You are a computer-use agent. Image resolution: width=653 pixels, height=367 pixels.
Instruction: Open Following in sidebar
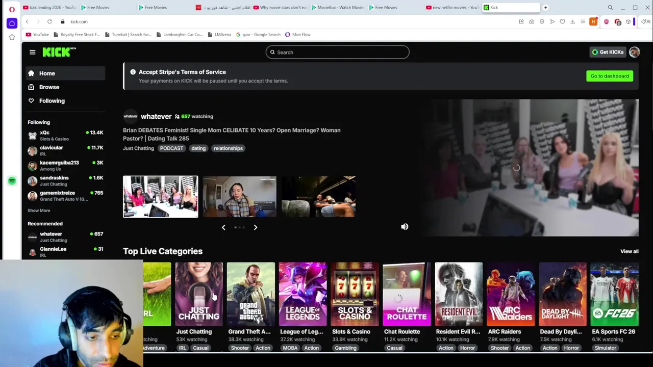(x=66, y=101)
